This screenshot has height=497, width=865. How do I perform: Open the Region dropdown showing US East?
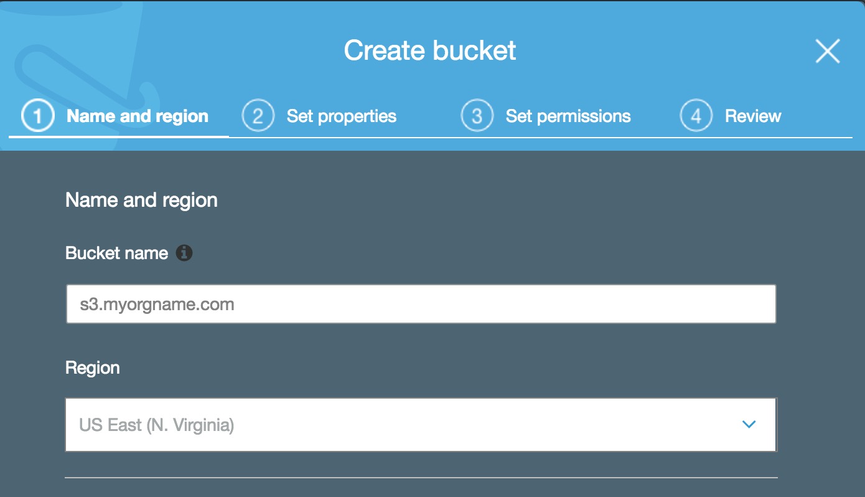click(421, 425)
